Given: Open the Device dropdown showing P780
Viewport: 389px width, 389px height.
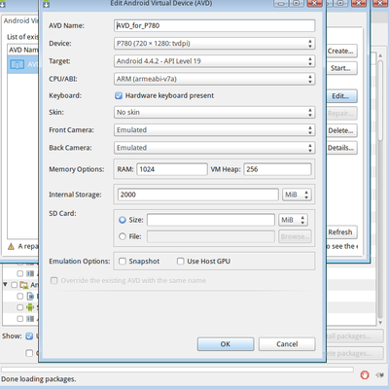Looking at the screenshot, I should click(x=214, y=44).
